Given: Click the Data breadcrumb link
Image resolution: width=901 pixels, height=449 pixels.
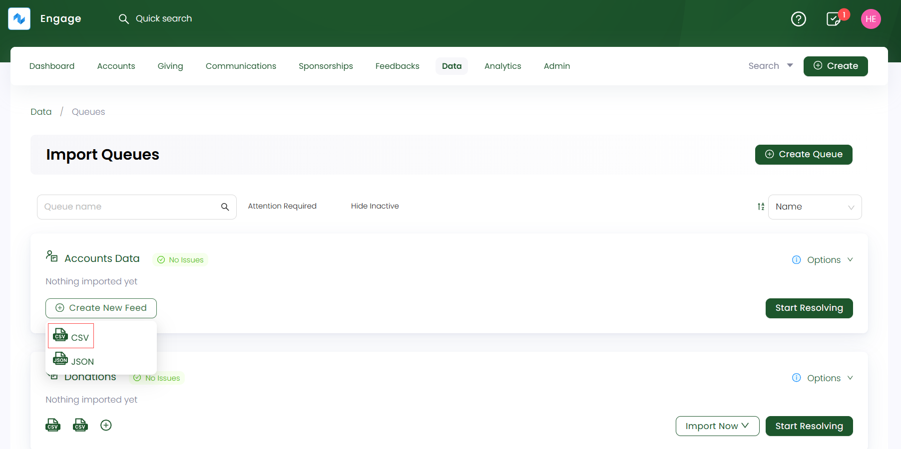Looking at the screenshot, I should (41, 112).
